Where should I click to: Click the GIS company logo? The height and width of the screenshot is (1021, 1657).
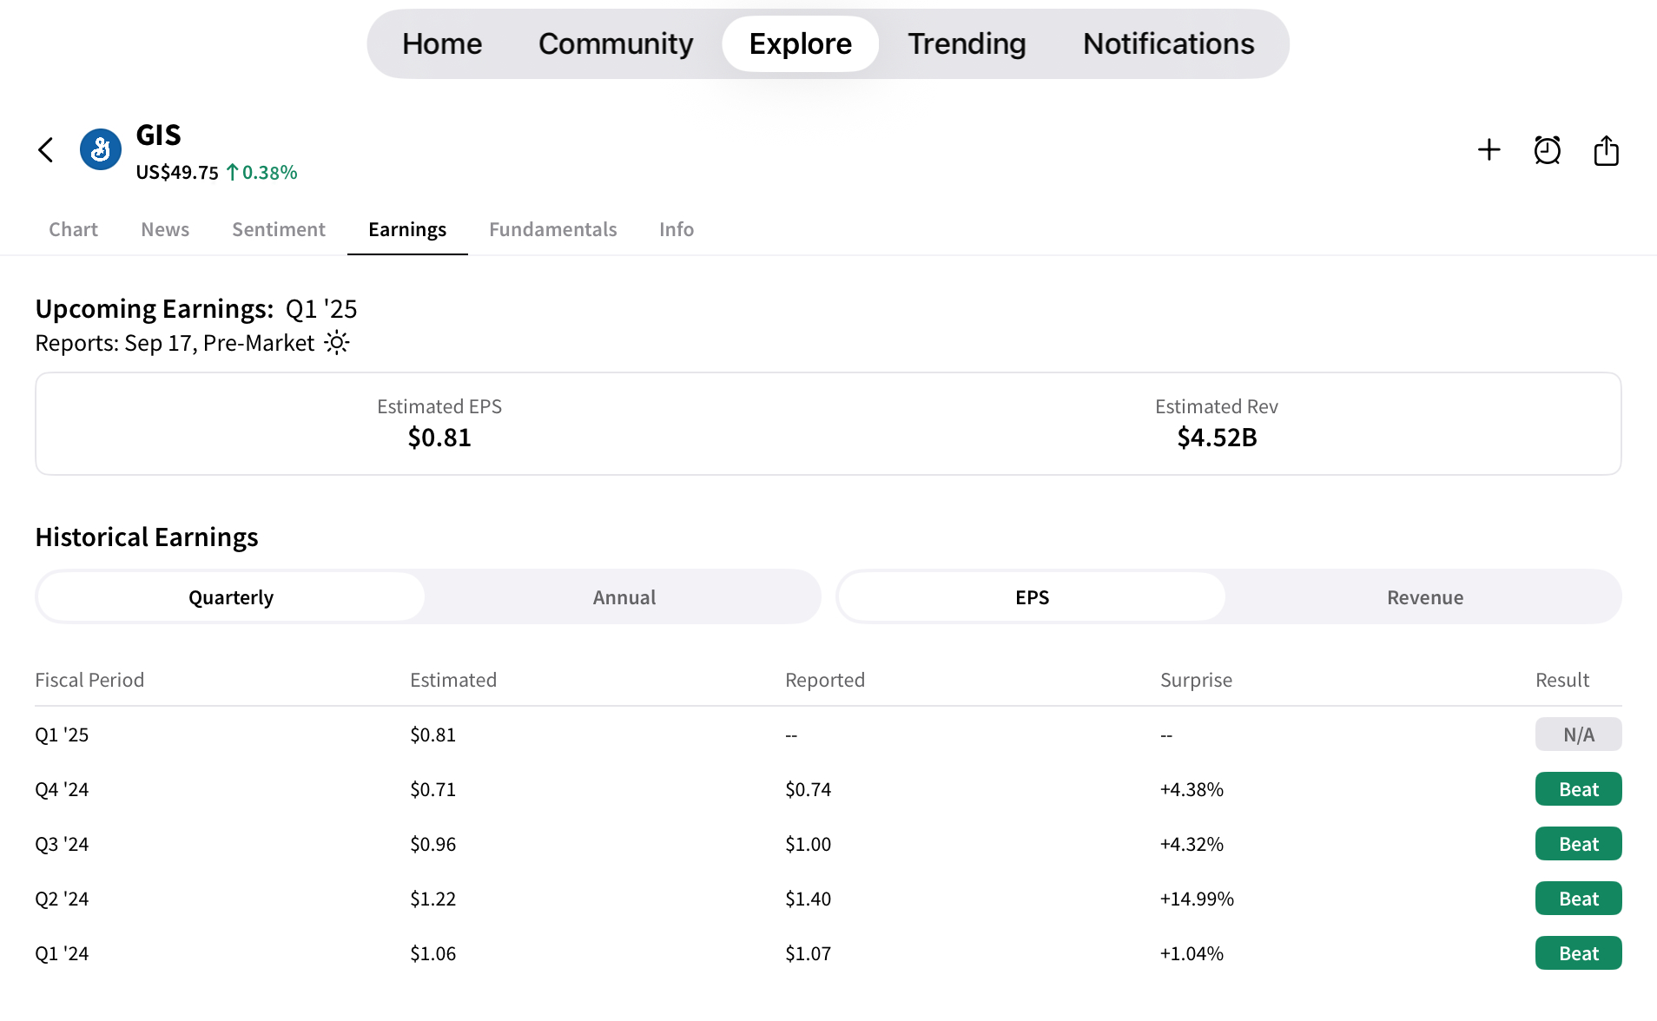(x=101, y=150)
